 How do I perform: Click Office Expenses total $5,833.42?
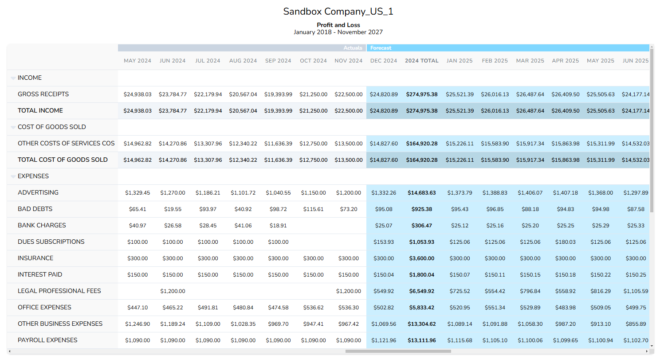click(422, 308)
